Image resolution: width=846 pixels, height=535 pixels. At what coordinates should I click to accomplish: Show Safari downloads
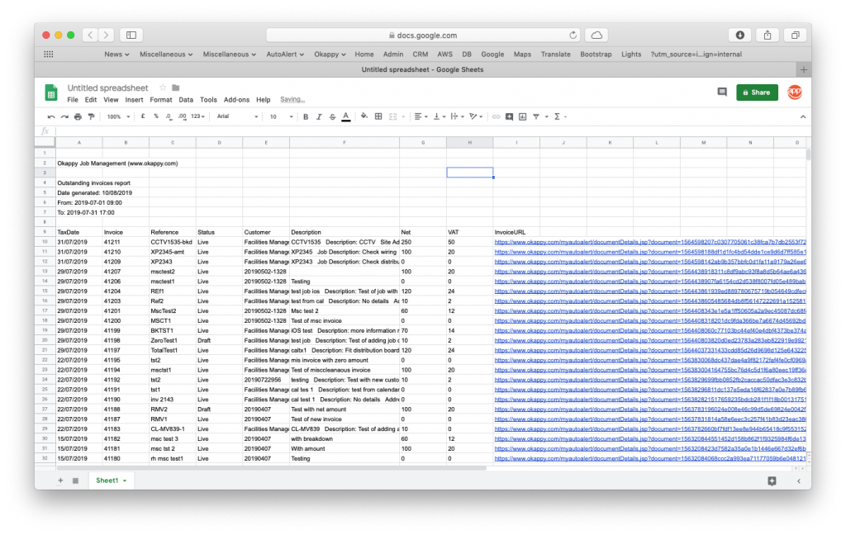[740, 35]
